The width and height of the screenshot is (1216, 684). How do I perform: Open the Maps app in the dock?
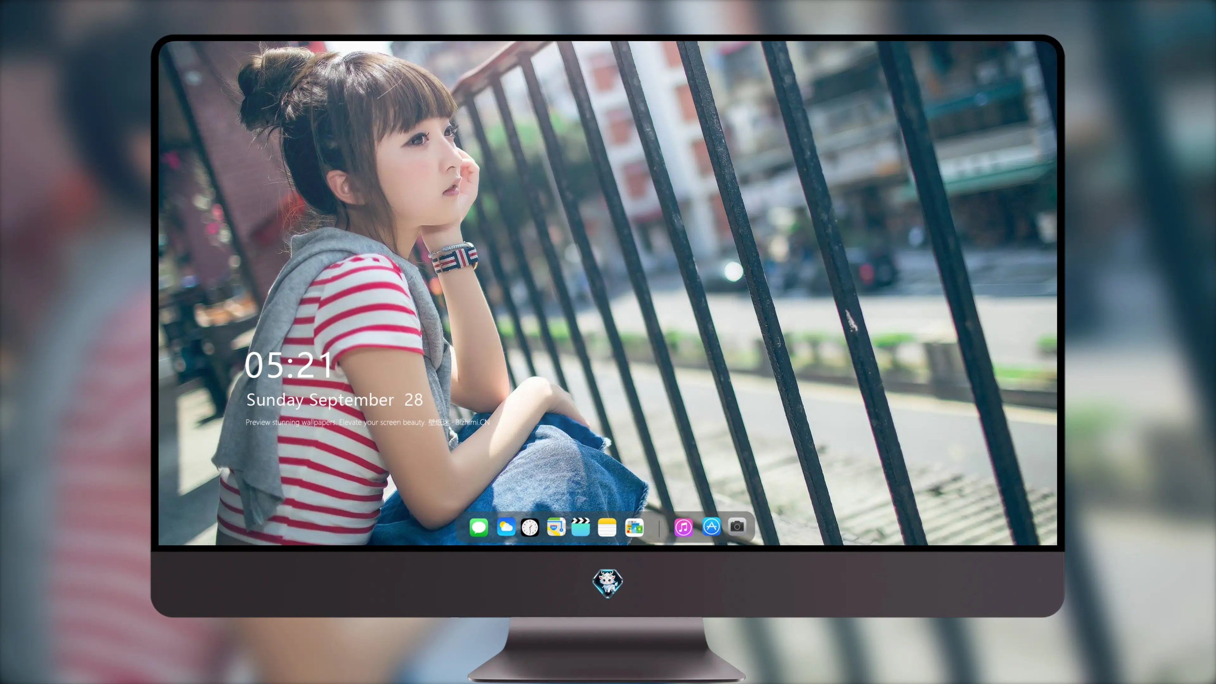[x=556, y=527]
